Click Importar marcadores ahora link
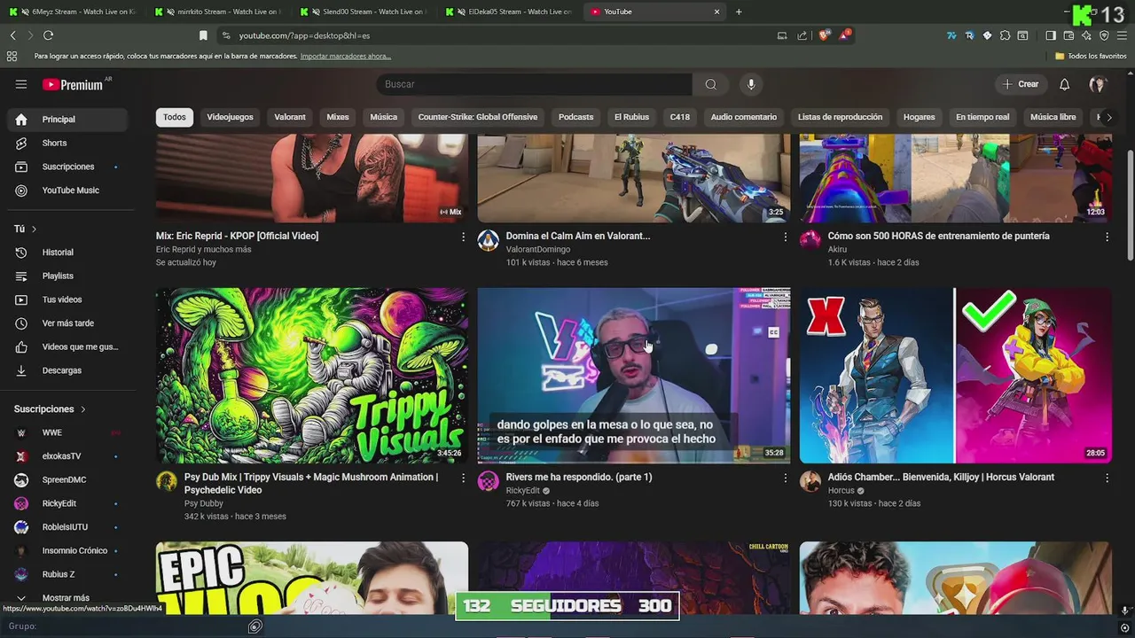The image size is (1135, 638). [346, 56]
